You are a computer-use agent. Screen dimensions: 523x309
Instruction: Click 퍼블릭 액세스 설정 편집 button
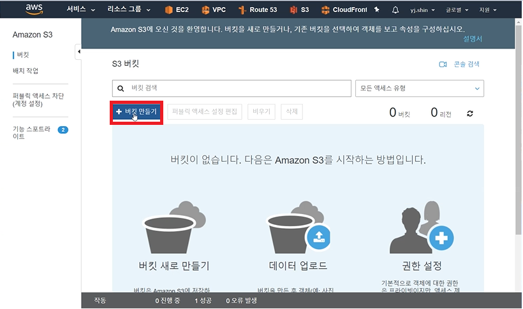tap(205, 111)
